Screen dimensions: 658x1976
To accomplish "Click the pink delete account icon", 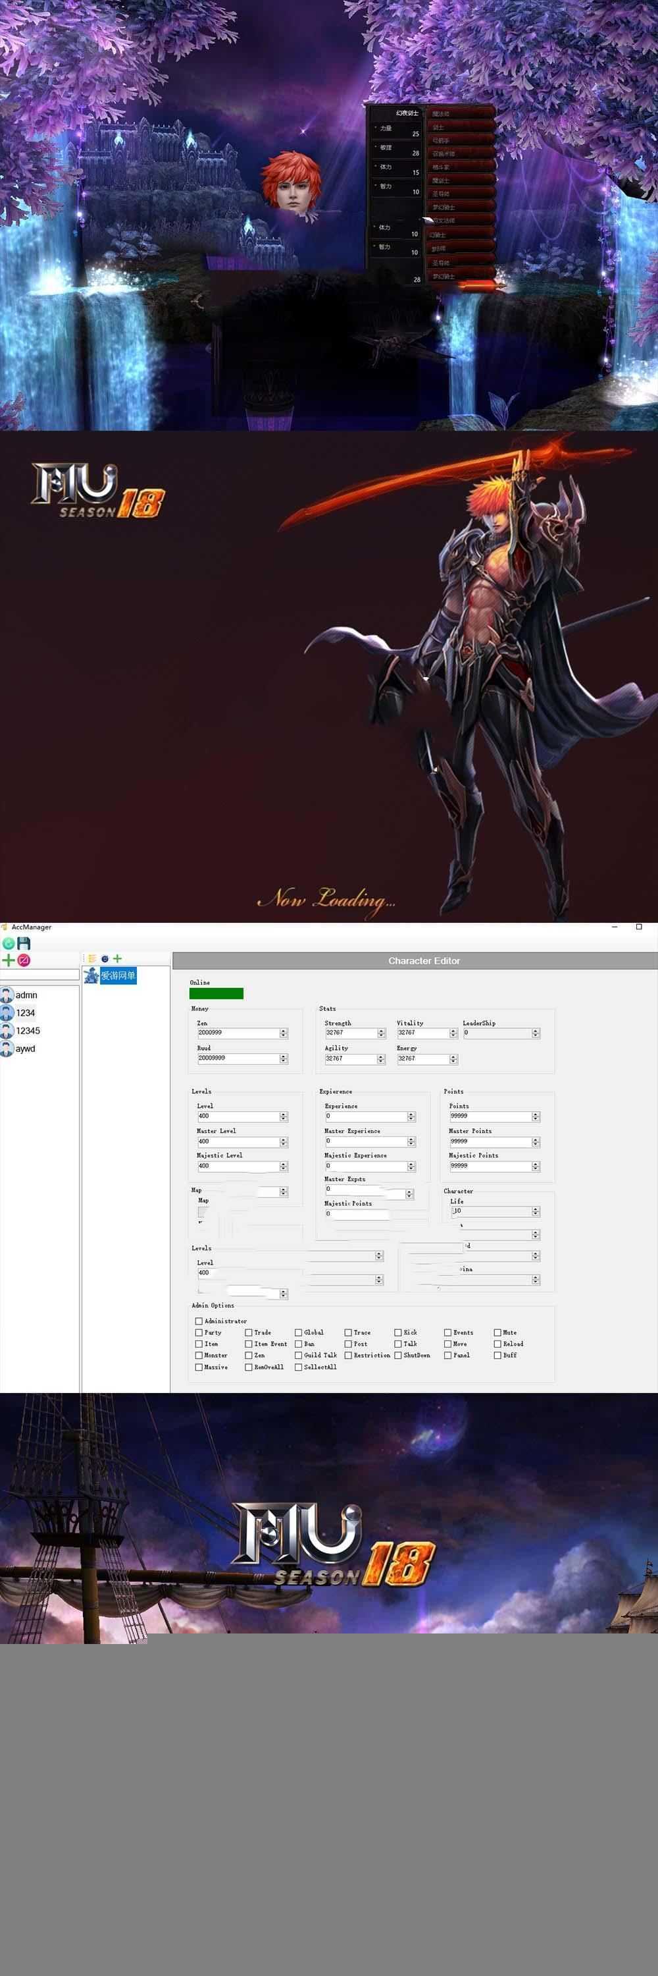I will (x=24, y=960).
